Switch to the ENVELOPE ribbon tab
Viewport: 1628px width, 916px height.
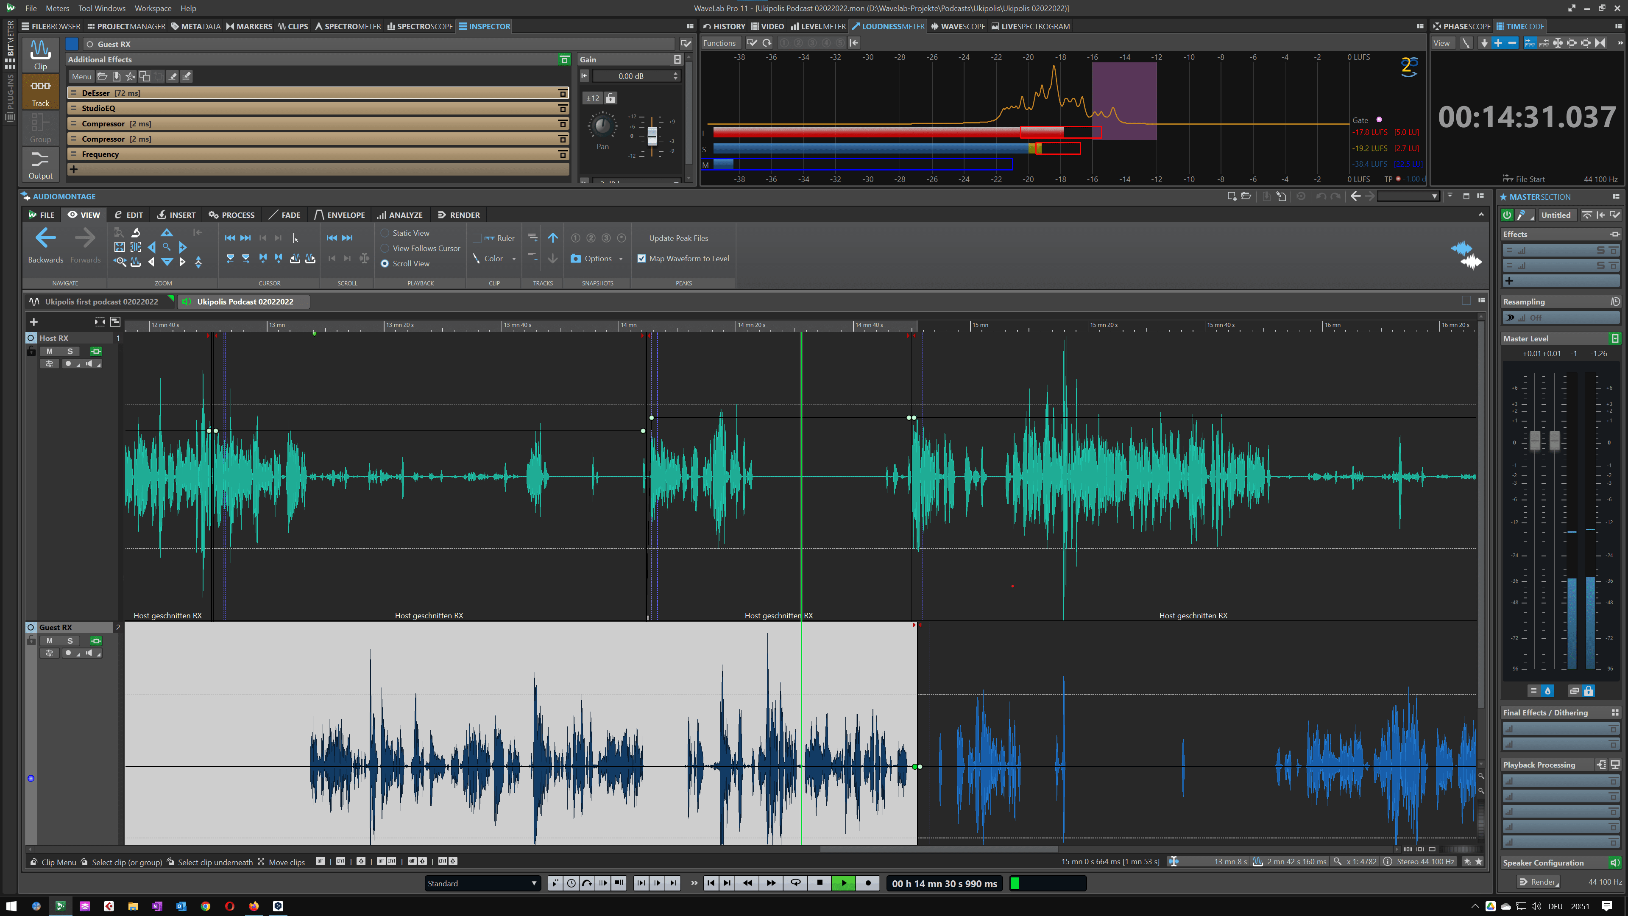pos(339,215)
